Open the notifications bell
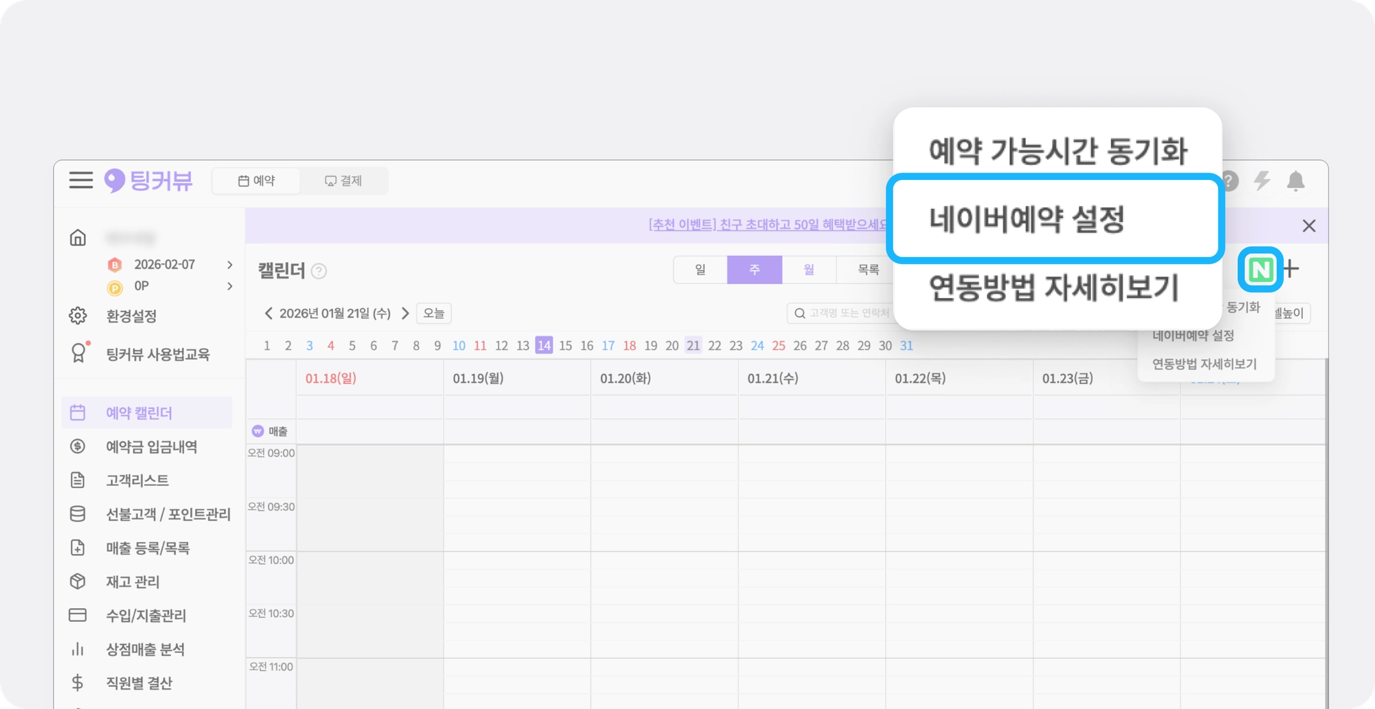The image size is (1375, 709). 1296,181
